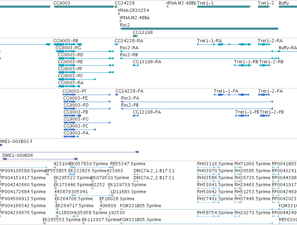This screenshot has width=297, height=225.
Task: Select the tRNA:CR30254 label
Action: (133, 10)
